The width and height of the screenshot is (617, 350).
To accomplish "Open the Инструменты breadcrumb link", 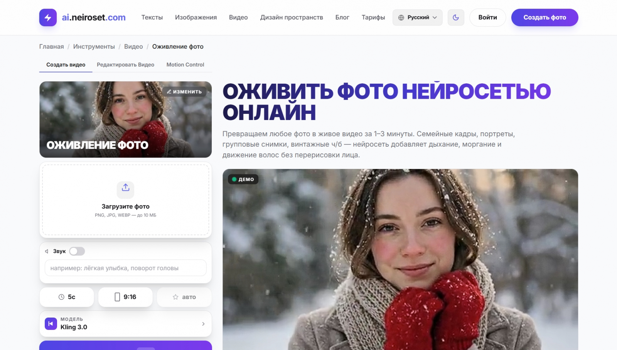I will [94, 47].
